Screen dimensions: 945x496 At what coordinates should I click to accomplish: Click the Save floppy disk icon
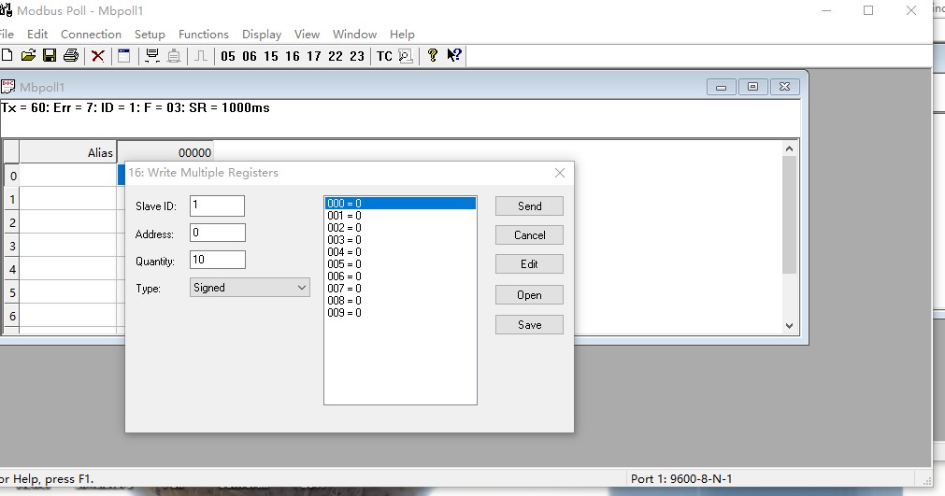(50, 56)
